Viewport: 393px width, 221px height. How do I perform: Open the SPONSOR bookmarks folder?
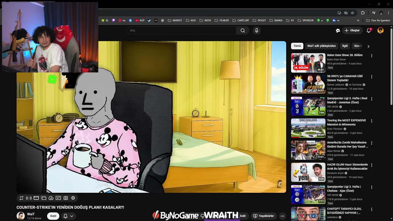pos(305,21)
